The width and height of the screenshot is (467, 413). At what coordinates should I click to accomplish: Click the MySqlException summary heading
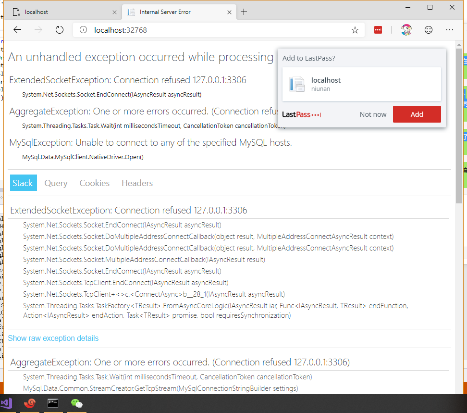[151, 143]
